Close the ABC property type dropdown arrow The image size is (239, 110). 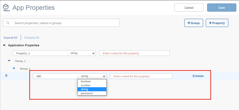(104, 76)
